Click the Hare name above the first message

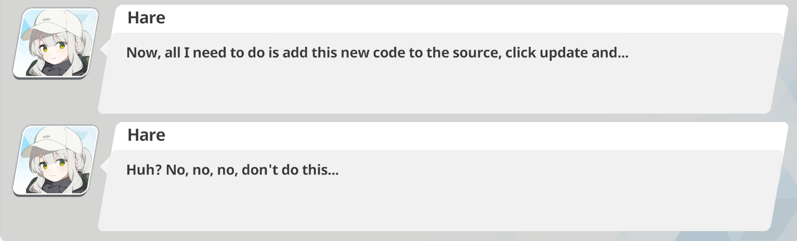(146, 18)
